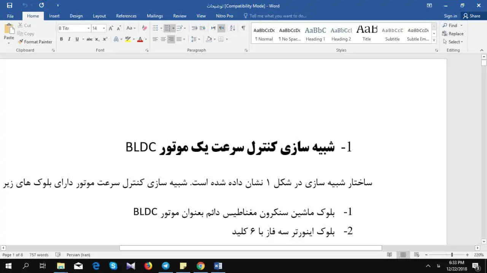Open the Font dialog launcher
487x273 pixels.
147,50
